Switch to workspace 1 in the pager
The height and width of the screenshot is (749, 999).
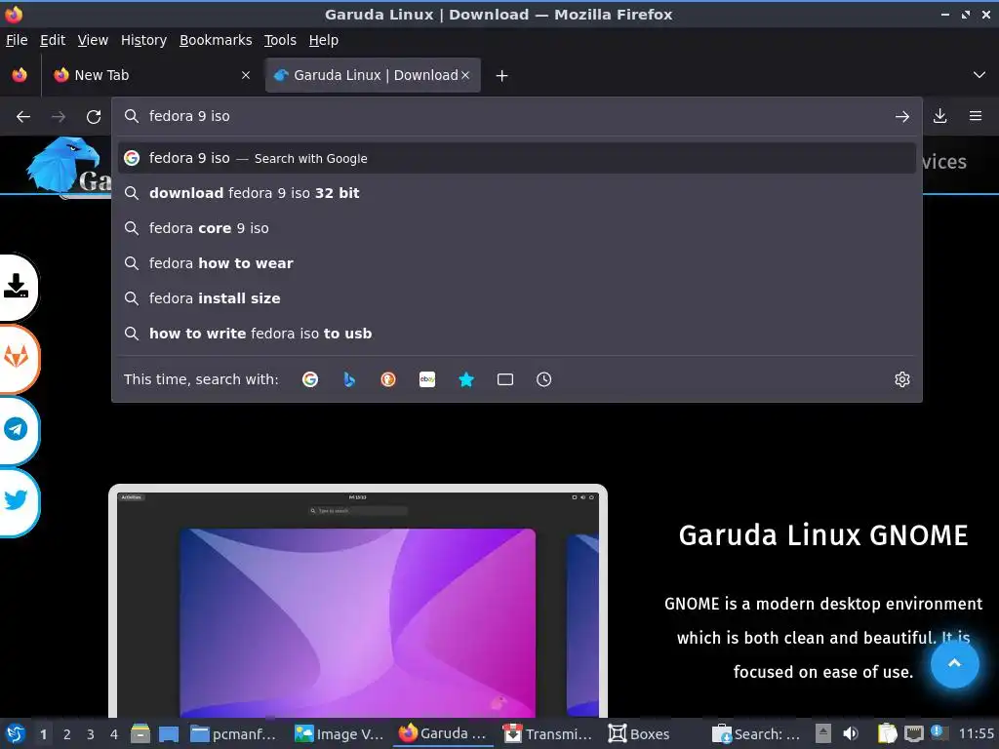point(43,734)
